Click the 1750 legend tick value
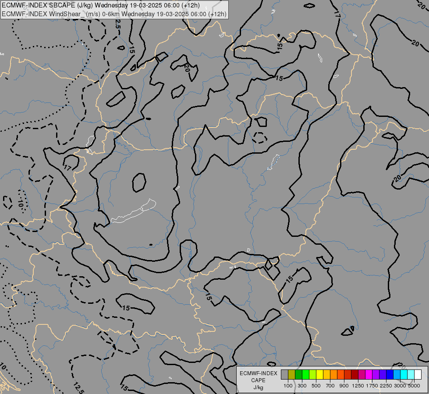This screenshot has width=429, height=394. pos(372,386)
